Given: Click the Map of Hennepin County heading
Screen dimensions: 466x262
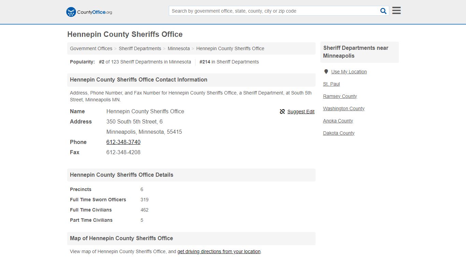Looking at the screenshot, I should [x=121, y=238].
